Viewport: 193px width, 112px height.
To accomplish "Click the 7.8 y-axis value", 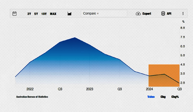I will 183,37.
